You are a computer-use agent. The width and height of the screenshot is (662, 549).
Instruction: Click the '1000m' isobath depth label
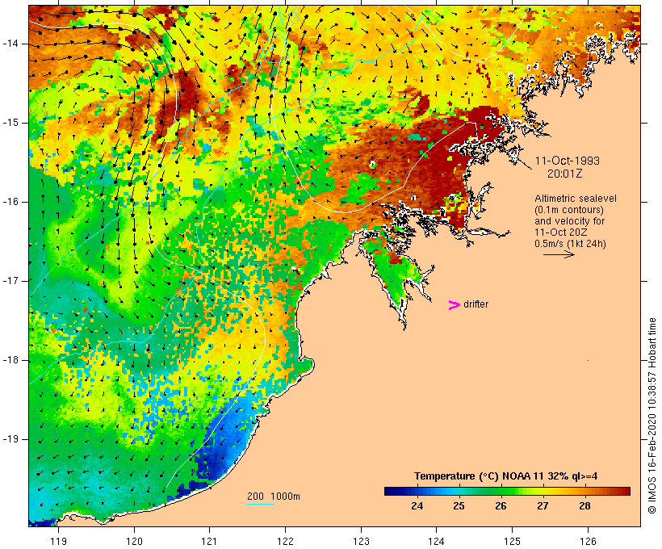pos(285,497)
